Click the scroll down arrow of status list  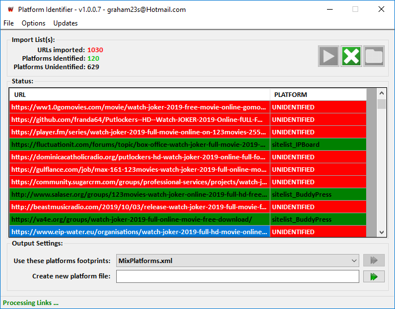381,232
